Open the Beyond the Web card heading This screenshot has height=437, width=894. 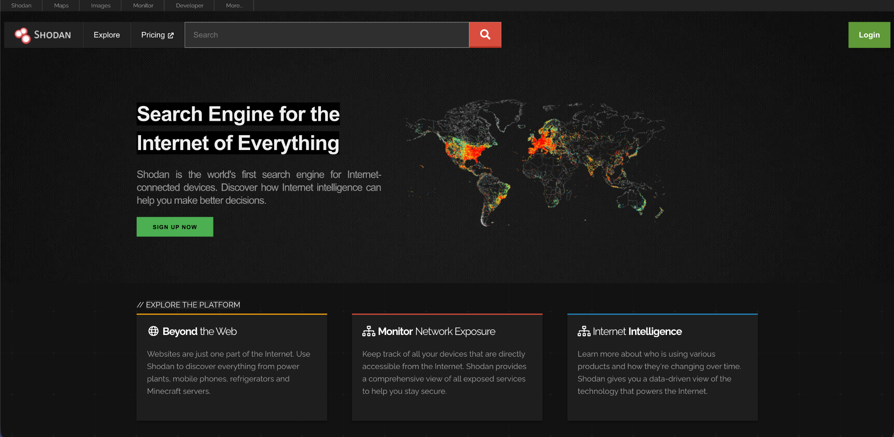(x=199, y=331)
